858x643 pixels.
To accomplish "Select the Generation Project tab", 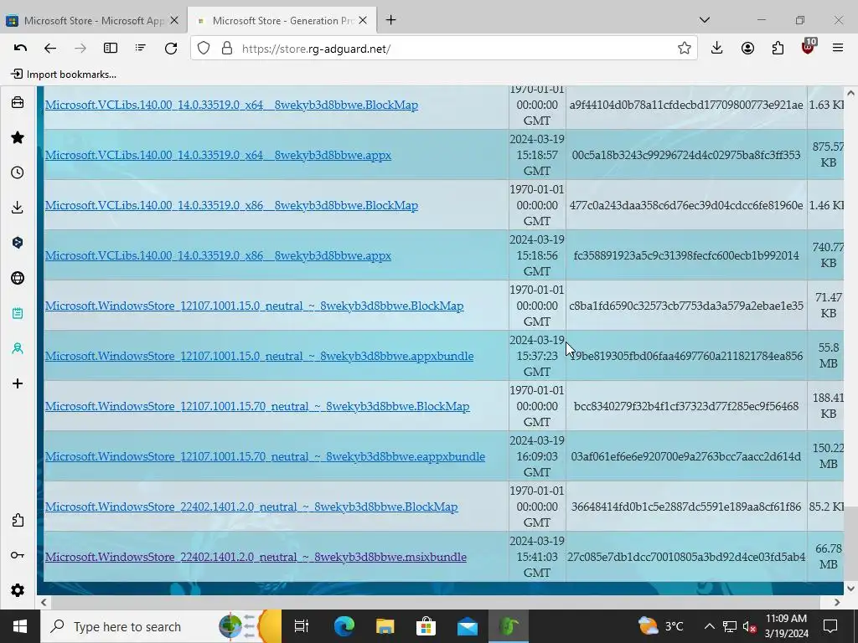I will pyautogui.click(x=282, y=20).
